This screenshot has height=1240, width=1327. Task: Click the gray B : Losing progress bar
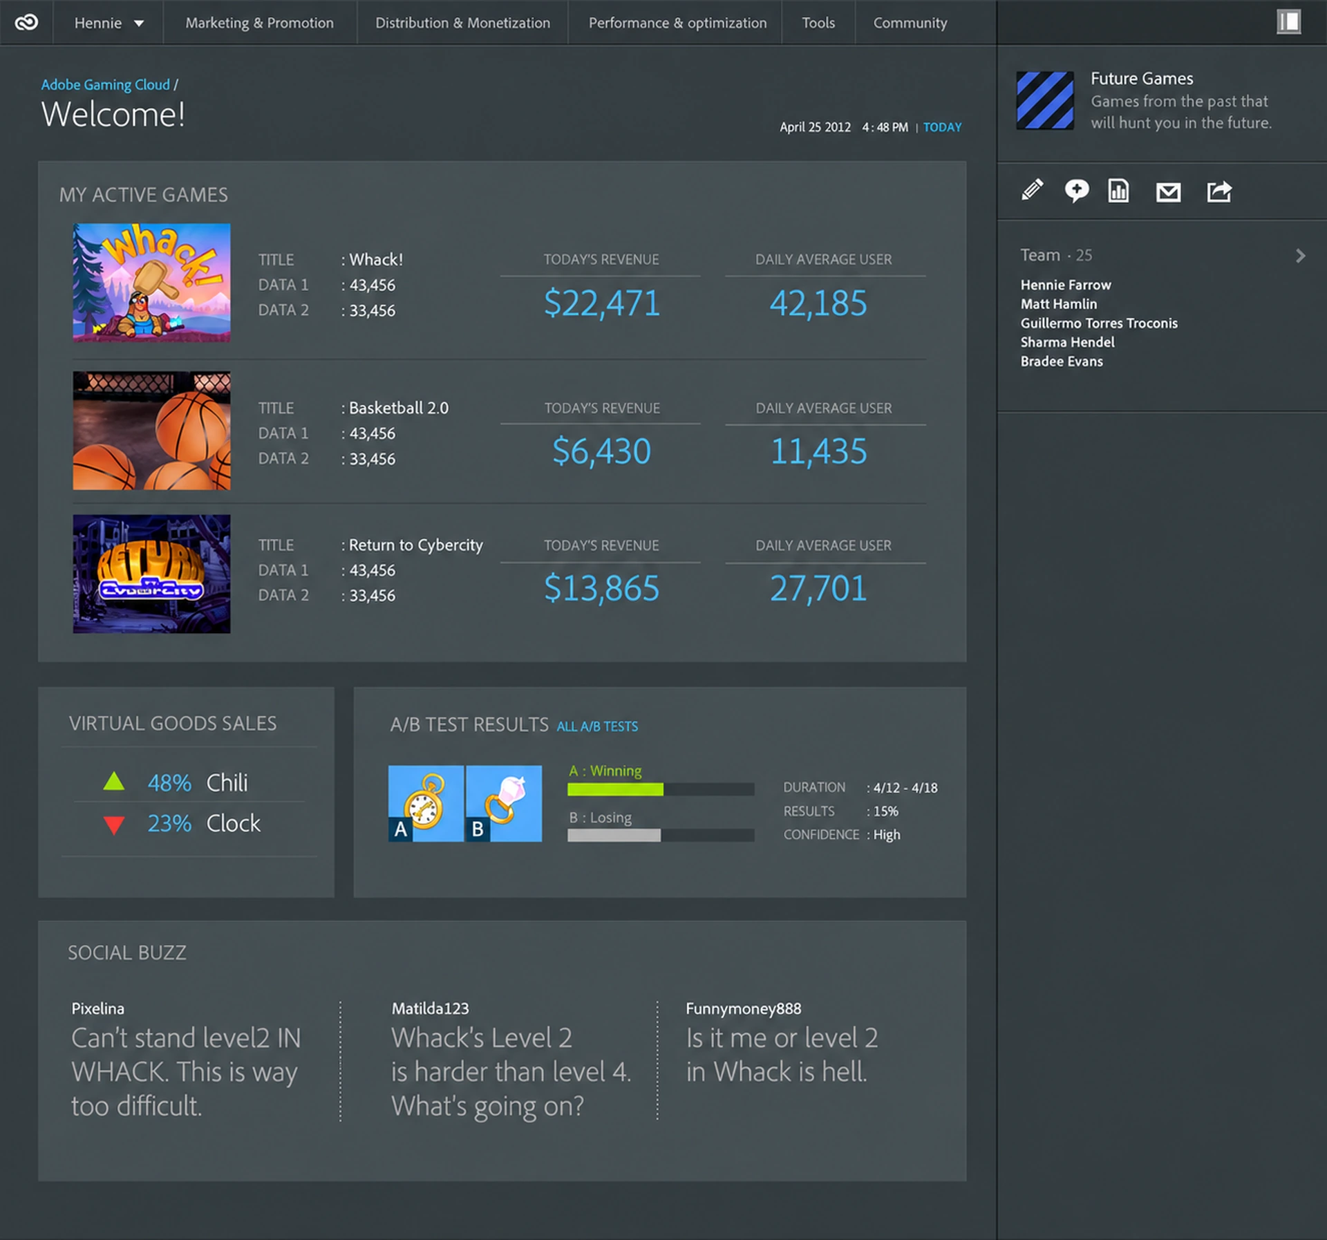click(660, 835)
